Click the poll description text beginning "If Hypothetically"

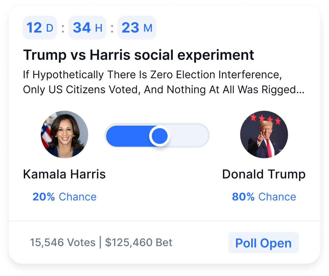(152, 75)
